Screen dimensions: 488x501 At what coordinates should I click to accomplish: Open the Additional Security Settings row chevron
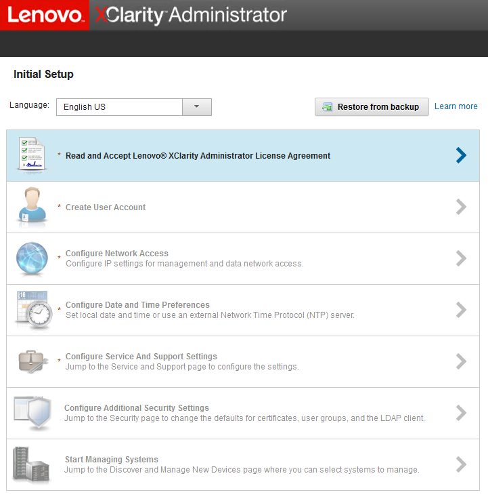pos(461,413)
